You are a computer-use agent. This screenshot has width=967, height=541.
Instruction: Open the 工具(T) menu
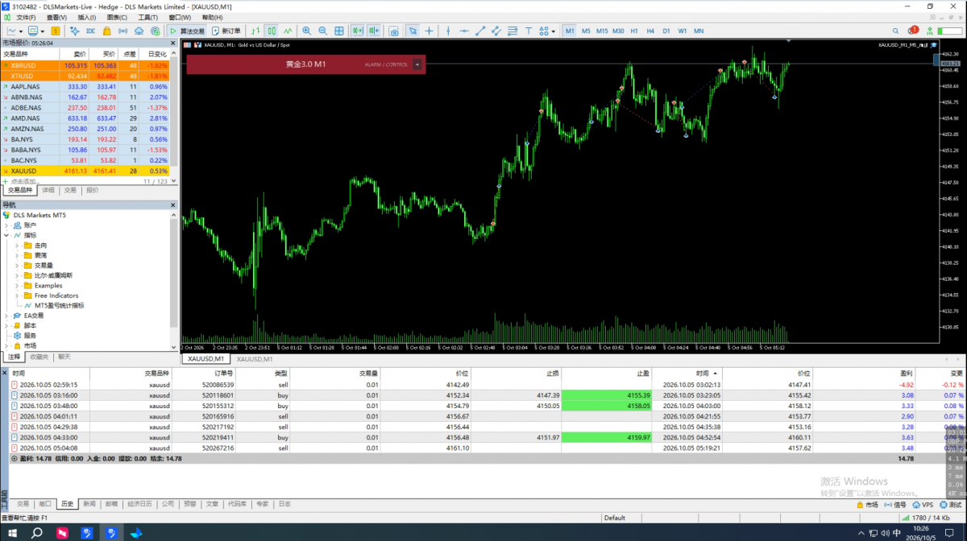147,17
